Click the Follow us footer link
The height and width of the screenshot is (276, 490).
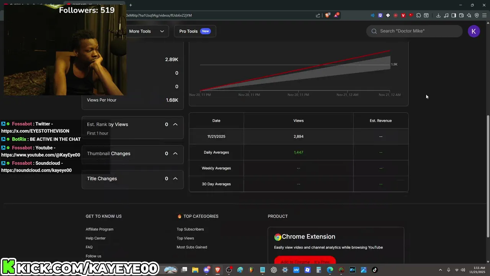(x=93, y=256)
